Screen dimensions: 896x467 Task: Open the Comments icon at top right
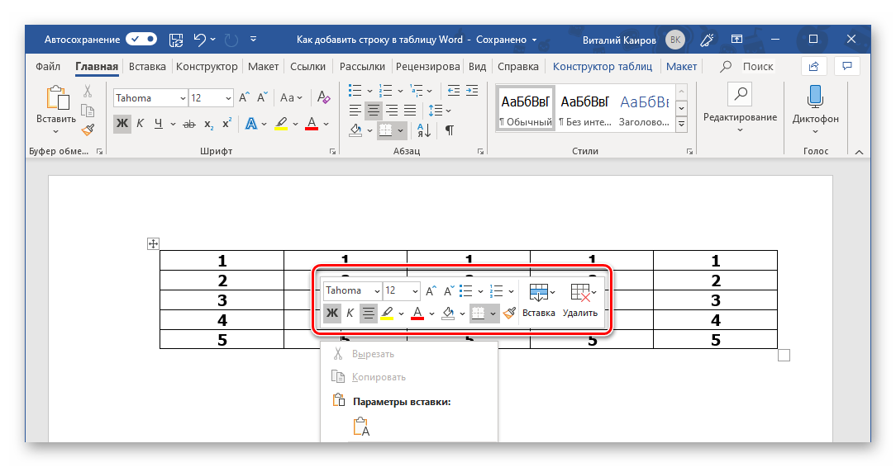(x=847, y=66)
